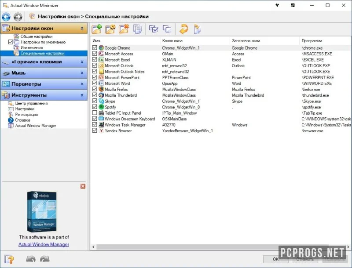This screenshot has height=268, width=352.
Task: Click the Google Chrome row icon
Action: [101, 48]
